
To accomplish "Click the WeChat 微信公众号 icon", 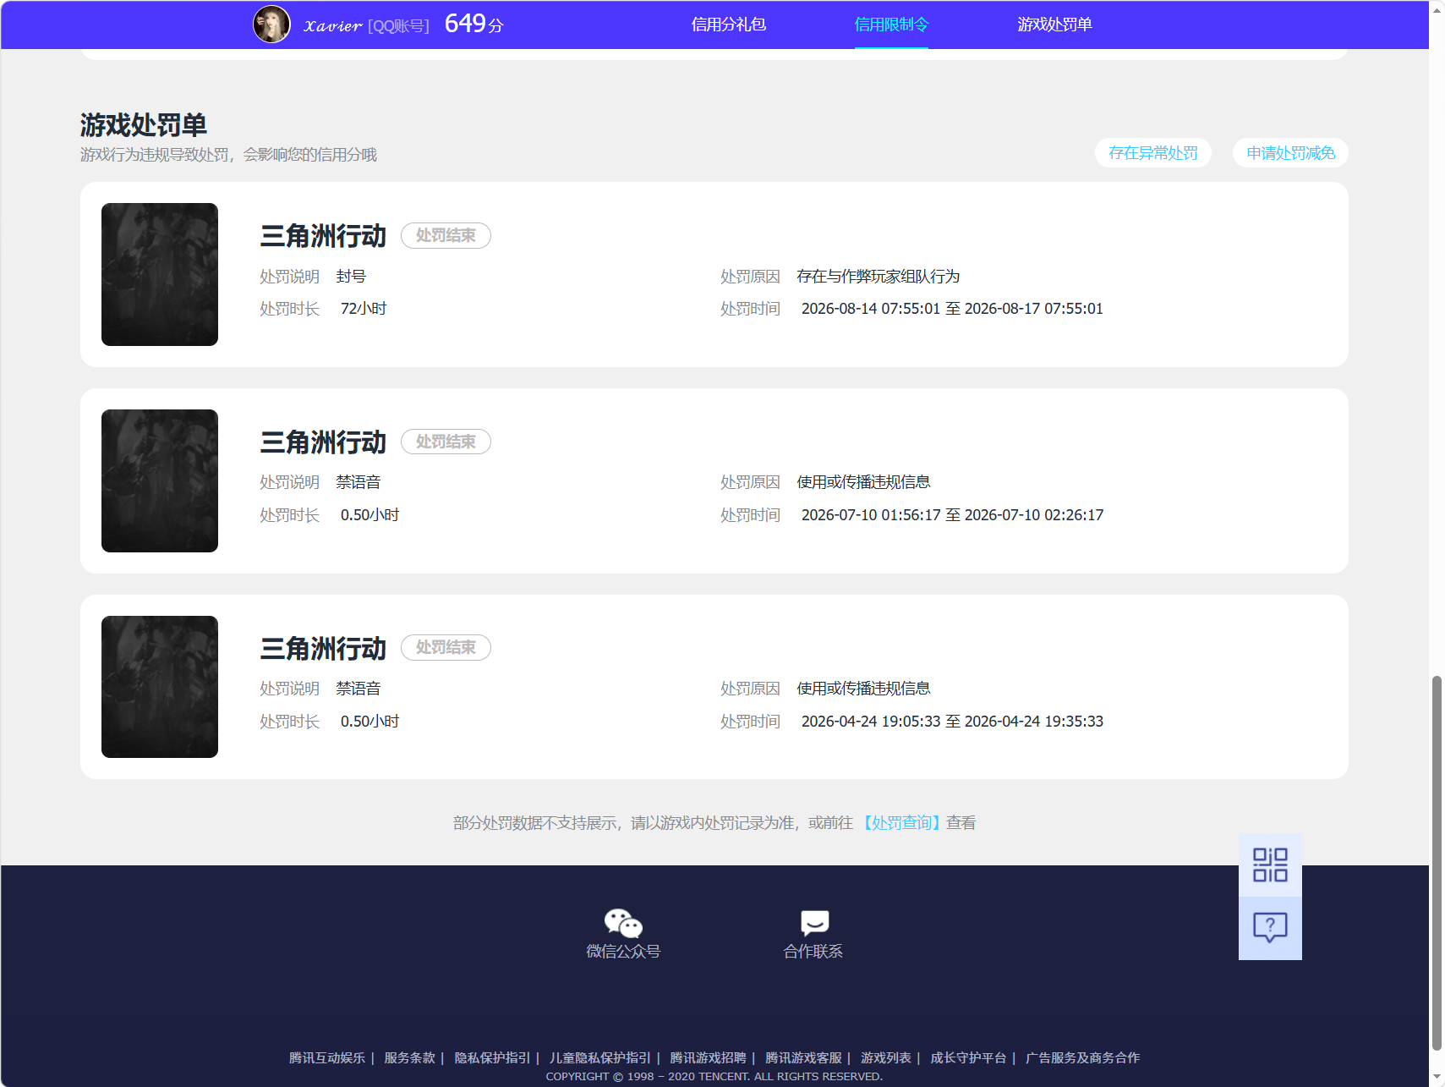I will [623, 923].
